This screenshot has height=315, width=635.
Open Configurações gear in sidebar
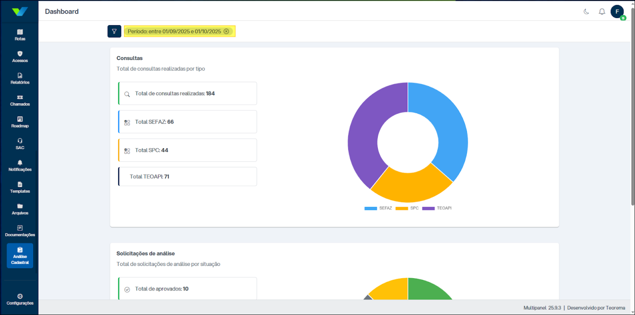tap(20, 299)
